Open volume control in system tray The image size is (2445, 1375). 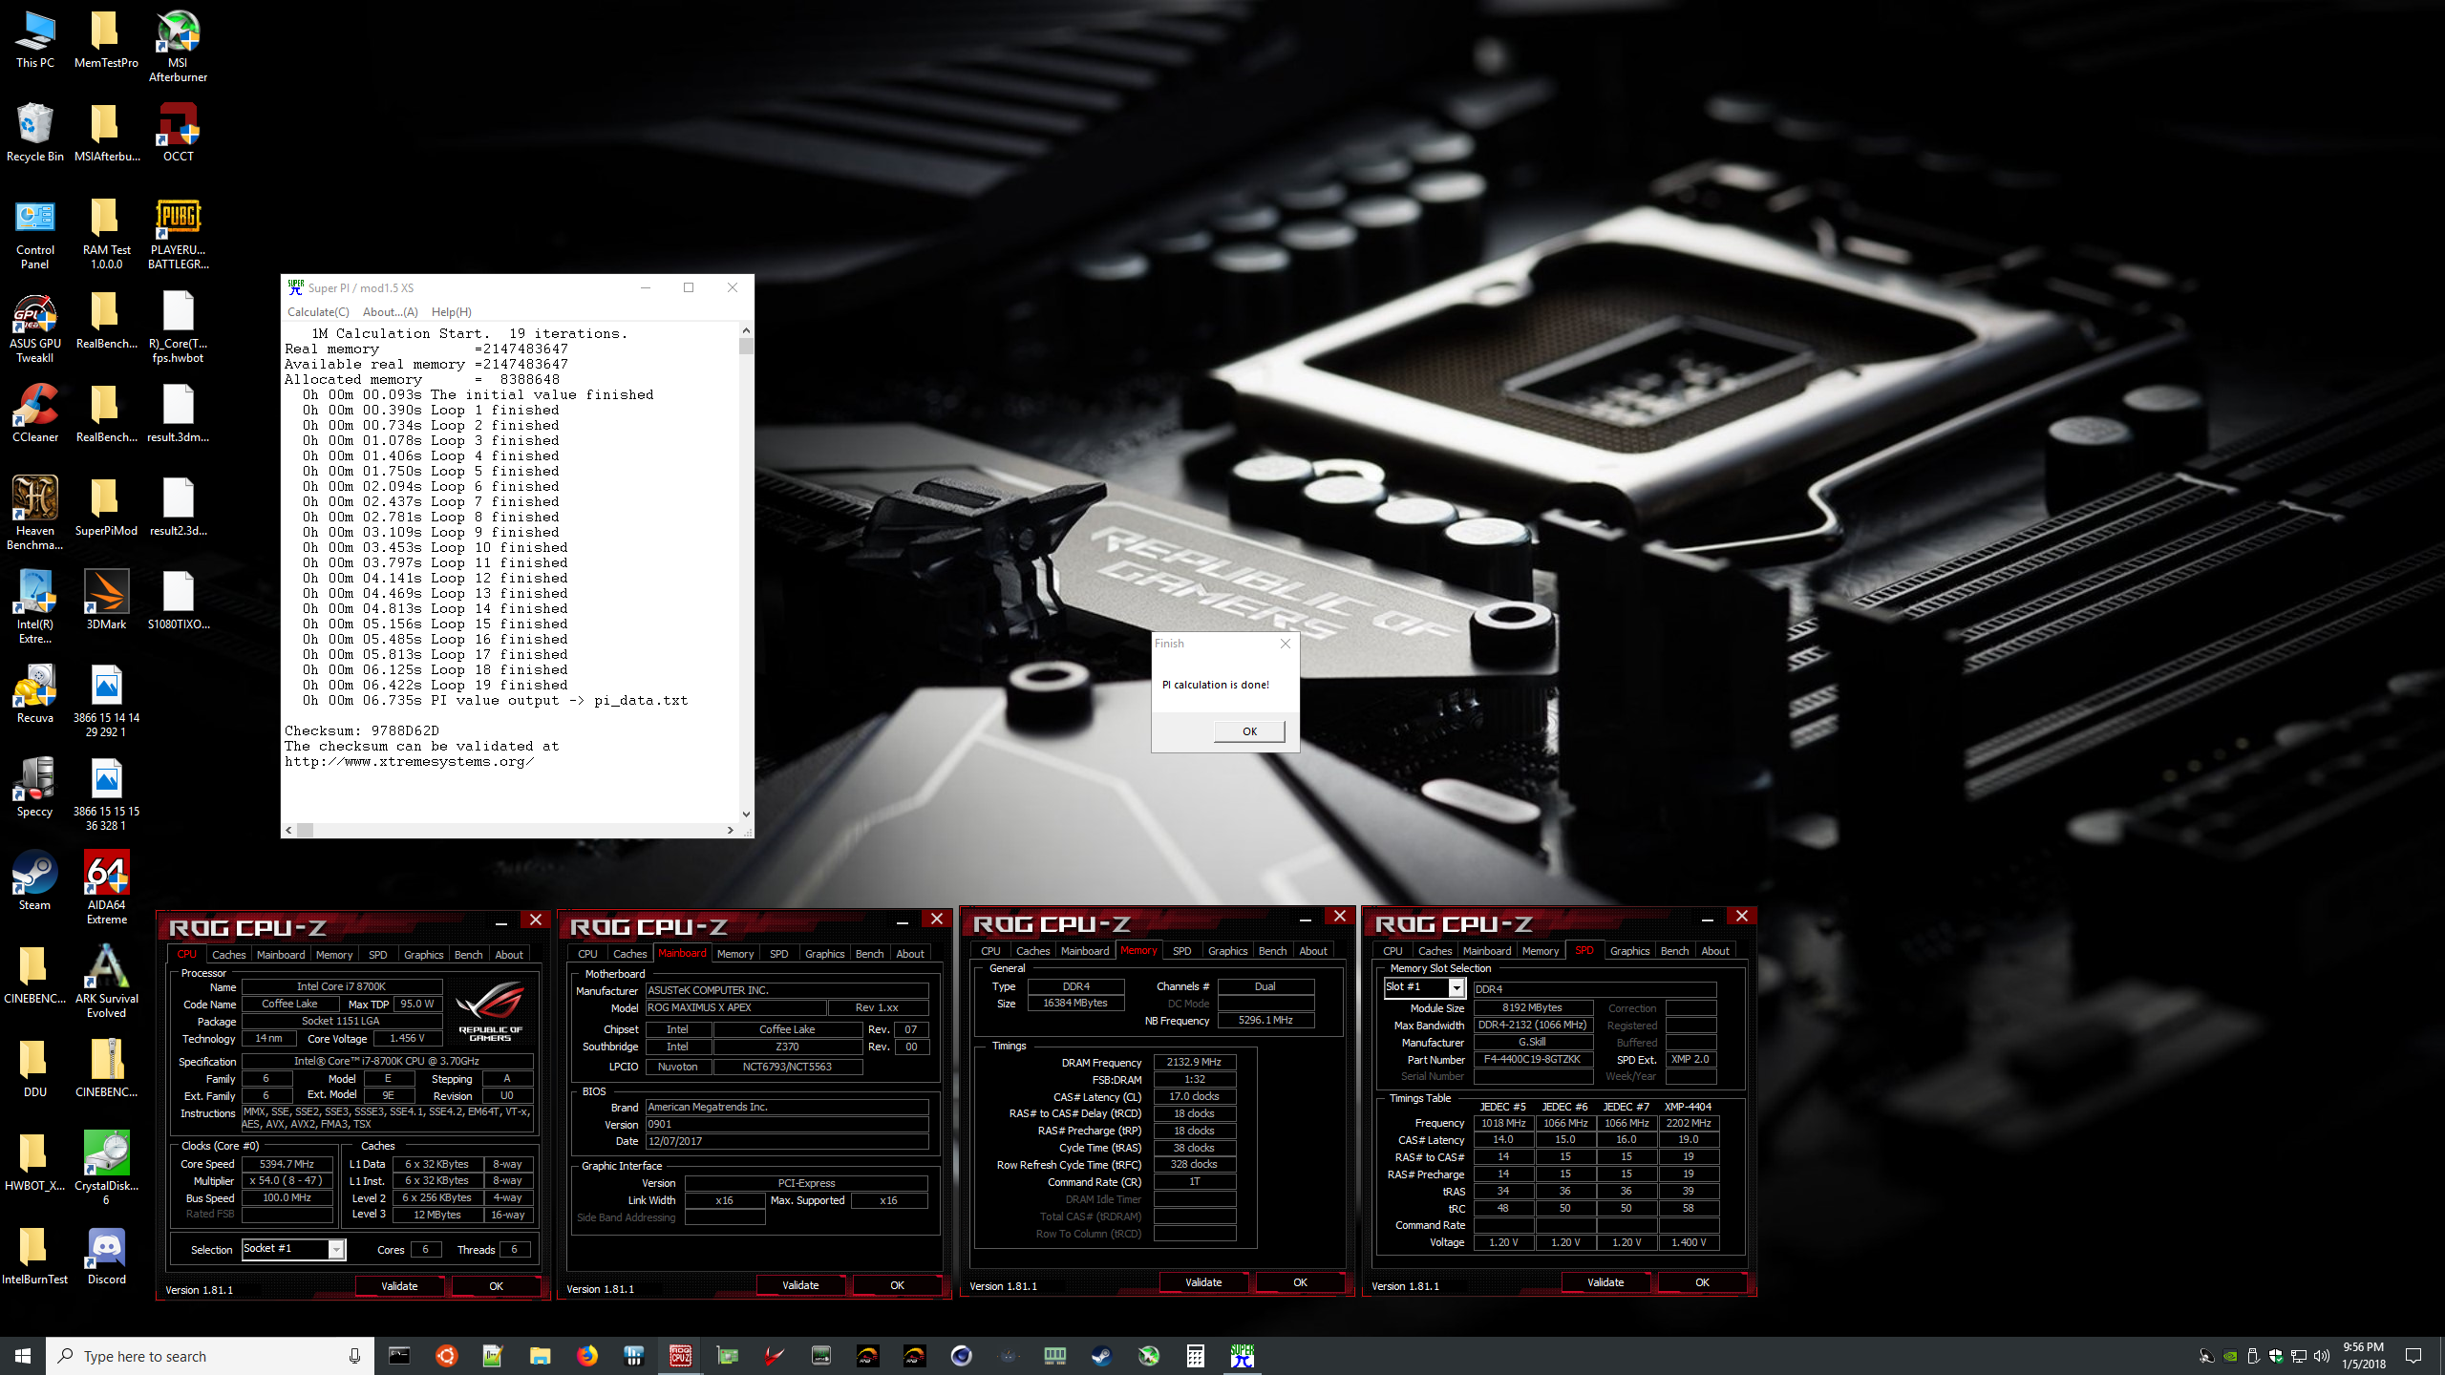[2322, 1356]
